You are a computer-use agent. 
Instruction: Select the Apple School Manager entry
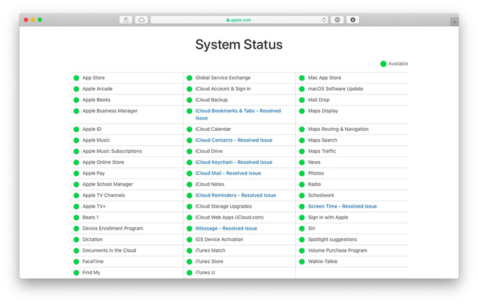[x=108, y=185]
